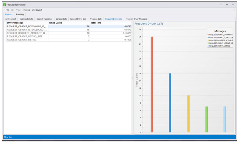The width and height of the screenshot is (238, 142).
Task: Sort by Total Time column header
Action: pos(111,23)
